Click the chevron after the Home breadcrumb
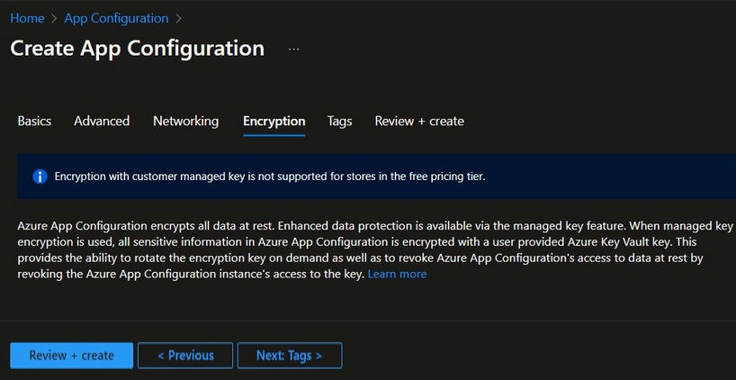 [54, 19]
